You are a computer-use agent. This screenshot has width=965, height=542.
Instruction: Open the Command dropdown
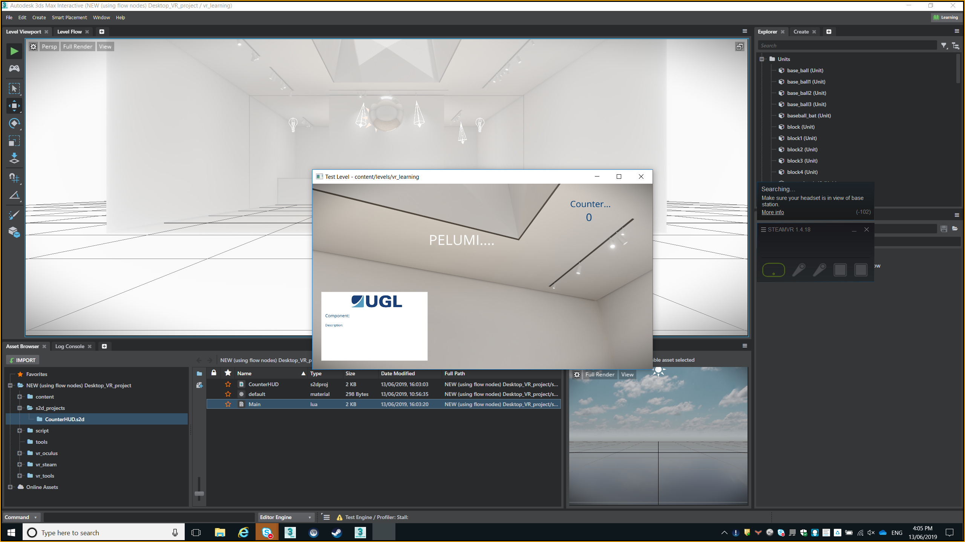pos(21,517)
